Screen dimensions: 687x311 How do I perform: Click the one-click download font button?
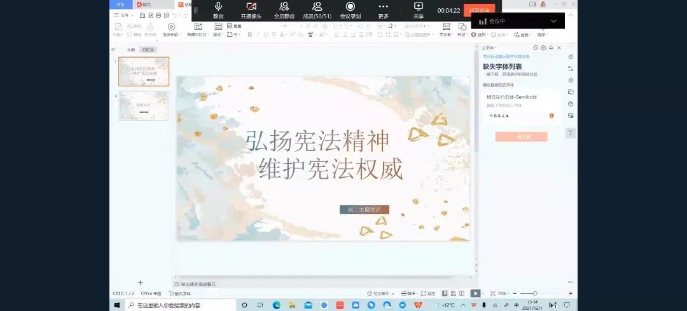click(521, 136)
